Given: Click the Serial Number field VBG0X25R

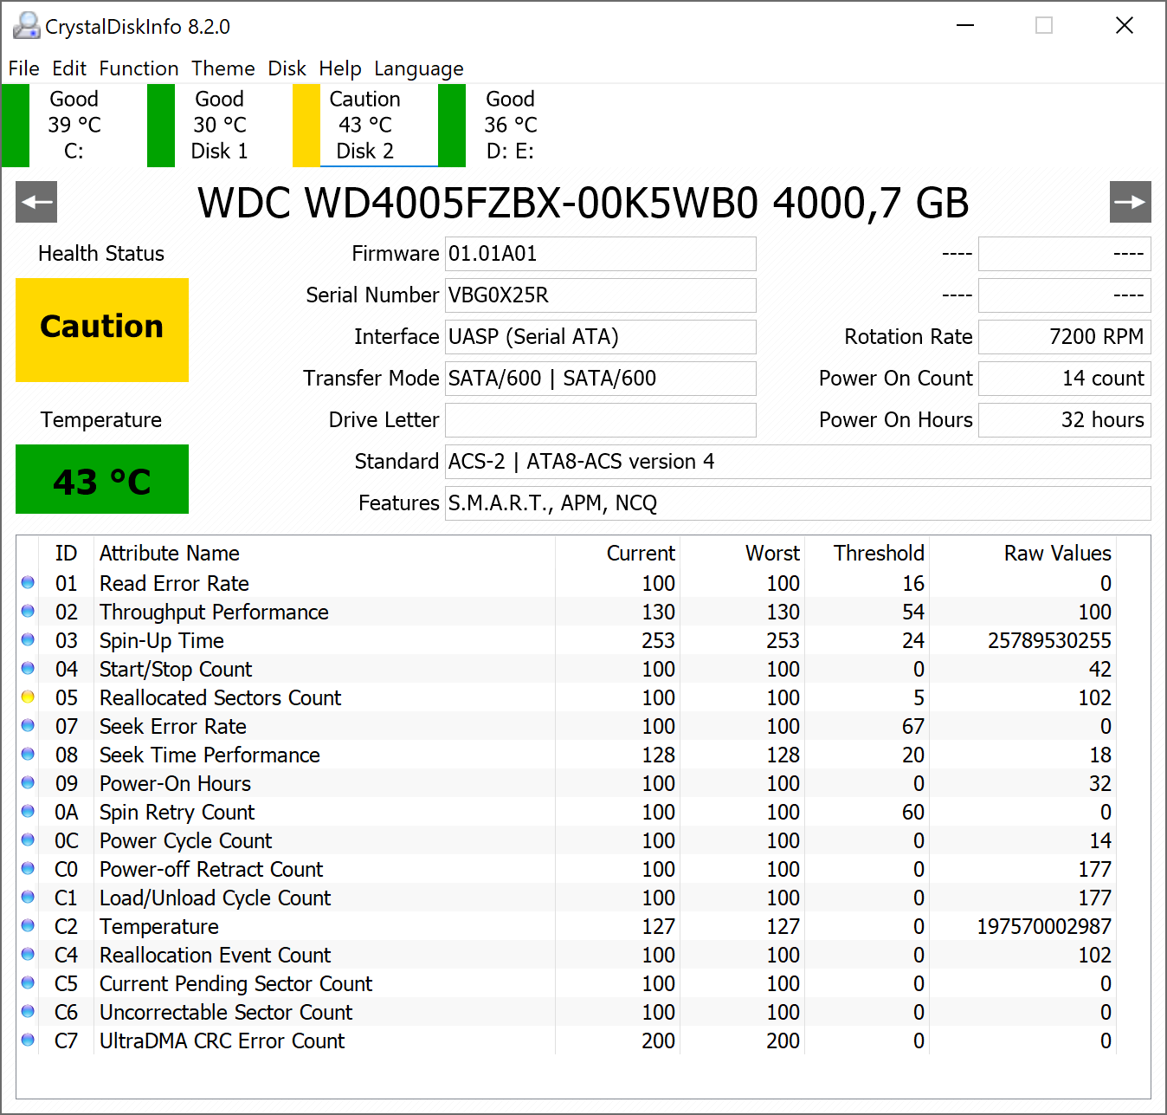Looking at the screenshot, I should [601, 295].
